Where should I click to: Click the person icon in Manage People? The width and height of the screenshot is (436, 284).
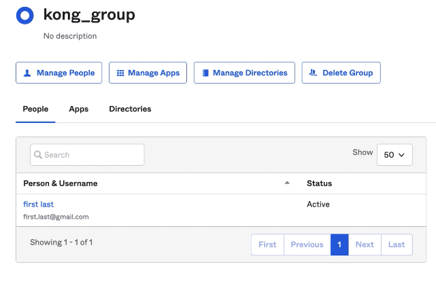27,73
